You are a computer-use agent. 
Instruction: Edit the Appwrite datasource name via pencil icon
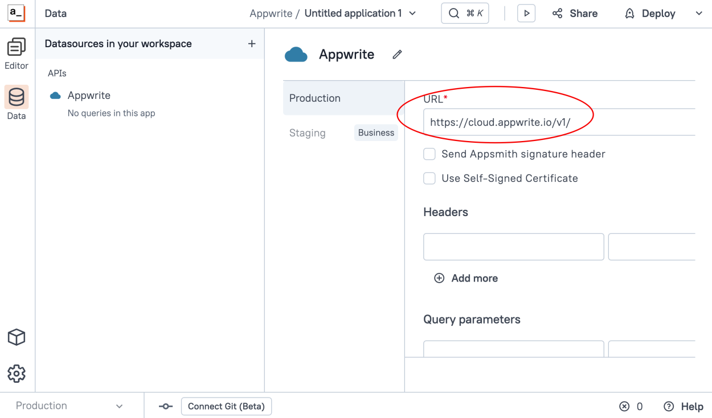pyautogui.click(x=396, y=54)
